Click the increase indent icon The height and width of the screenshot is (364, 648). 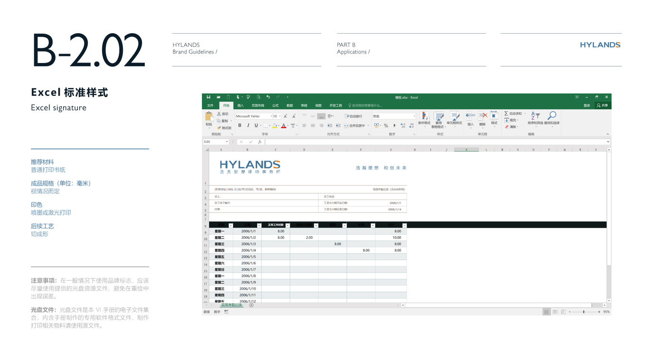click(x=338, y=126)
